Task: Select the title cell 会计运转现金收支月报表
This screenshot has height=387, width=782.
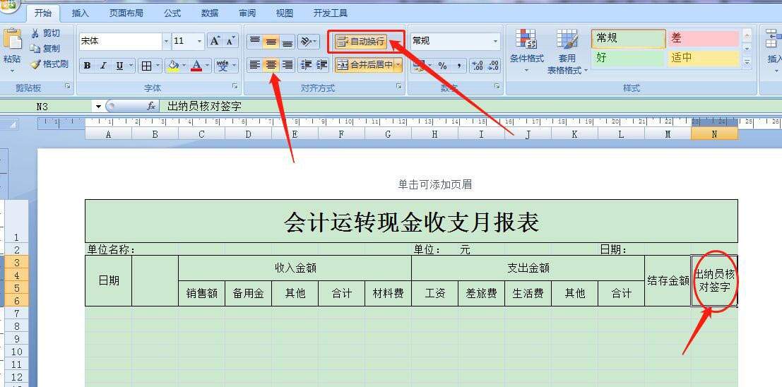Action: 411,222
